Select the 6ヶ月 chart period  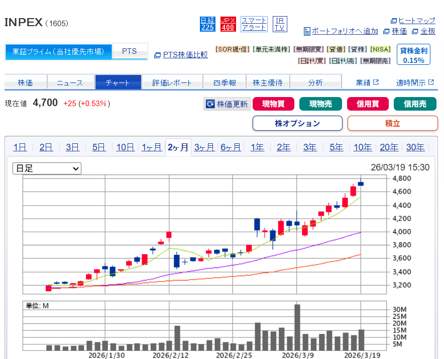point(231,147)
